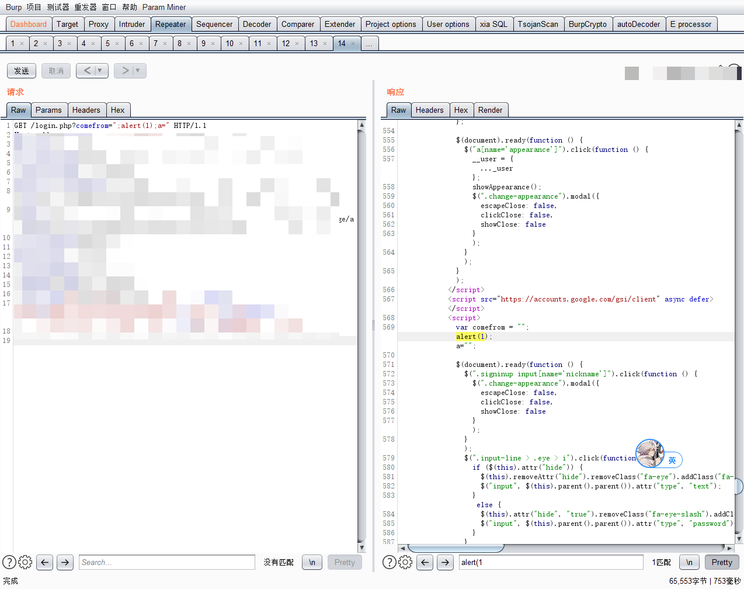
Task: Switch response view to Hex tab
Action: tap(461, 110)
